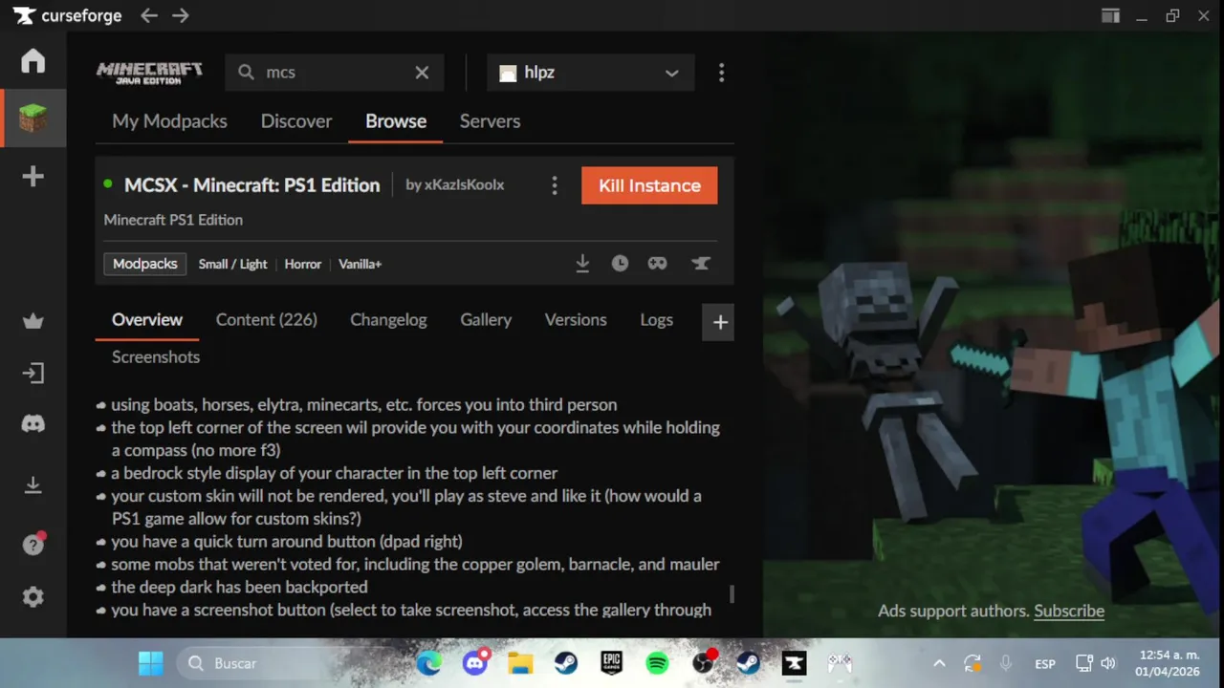Open Microsoft Edge from taskbar
This screenshot has width=1224, height=688.
(429, 663)
